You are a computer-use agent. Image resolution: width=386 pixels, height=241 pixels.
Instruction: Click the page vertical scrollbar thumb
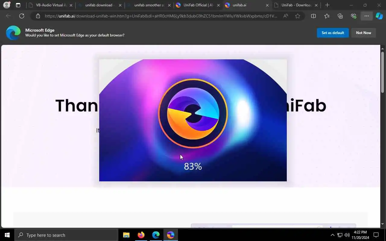tap(382, 72)
